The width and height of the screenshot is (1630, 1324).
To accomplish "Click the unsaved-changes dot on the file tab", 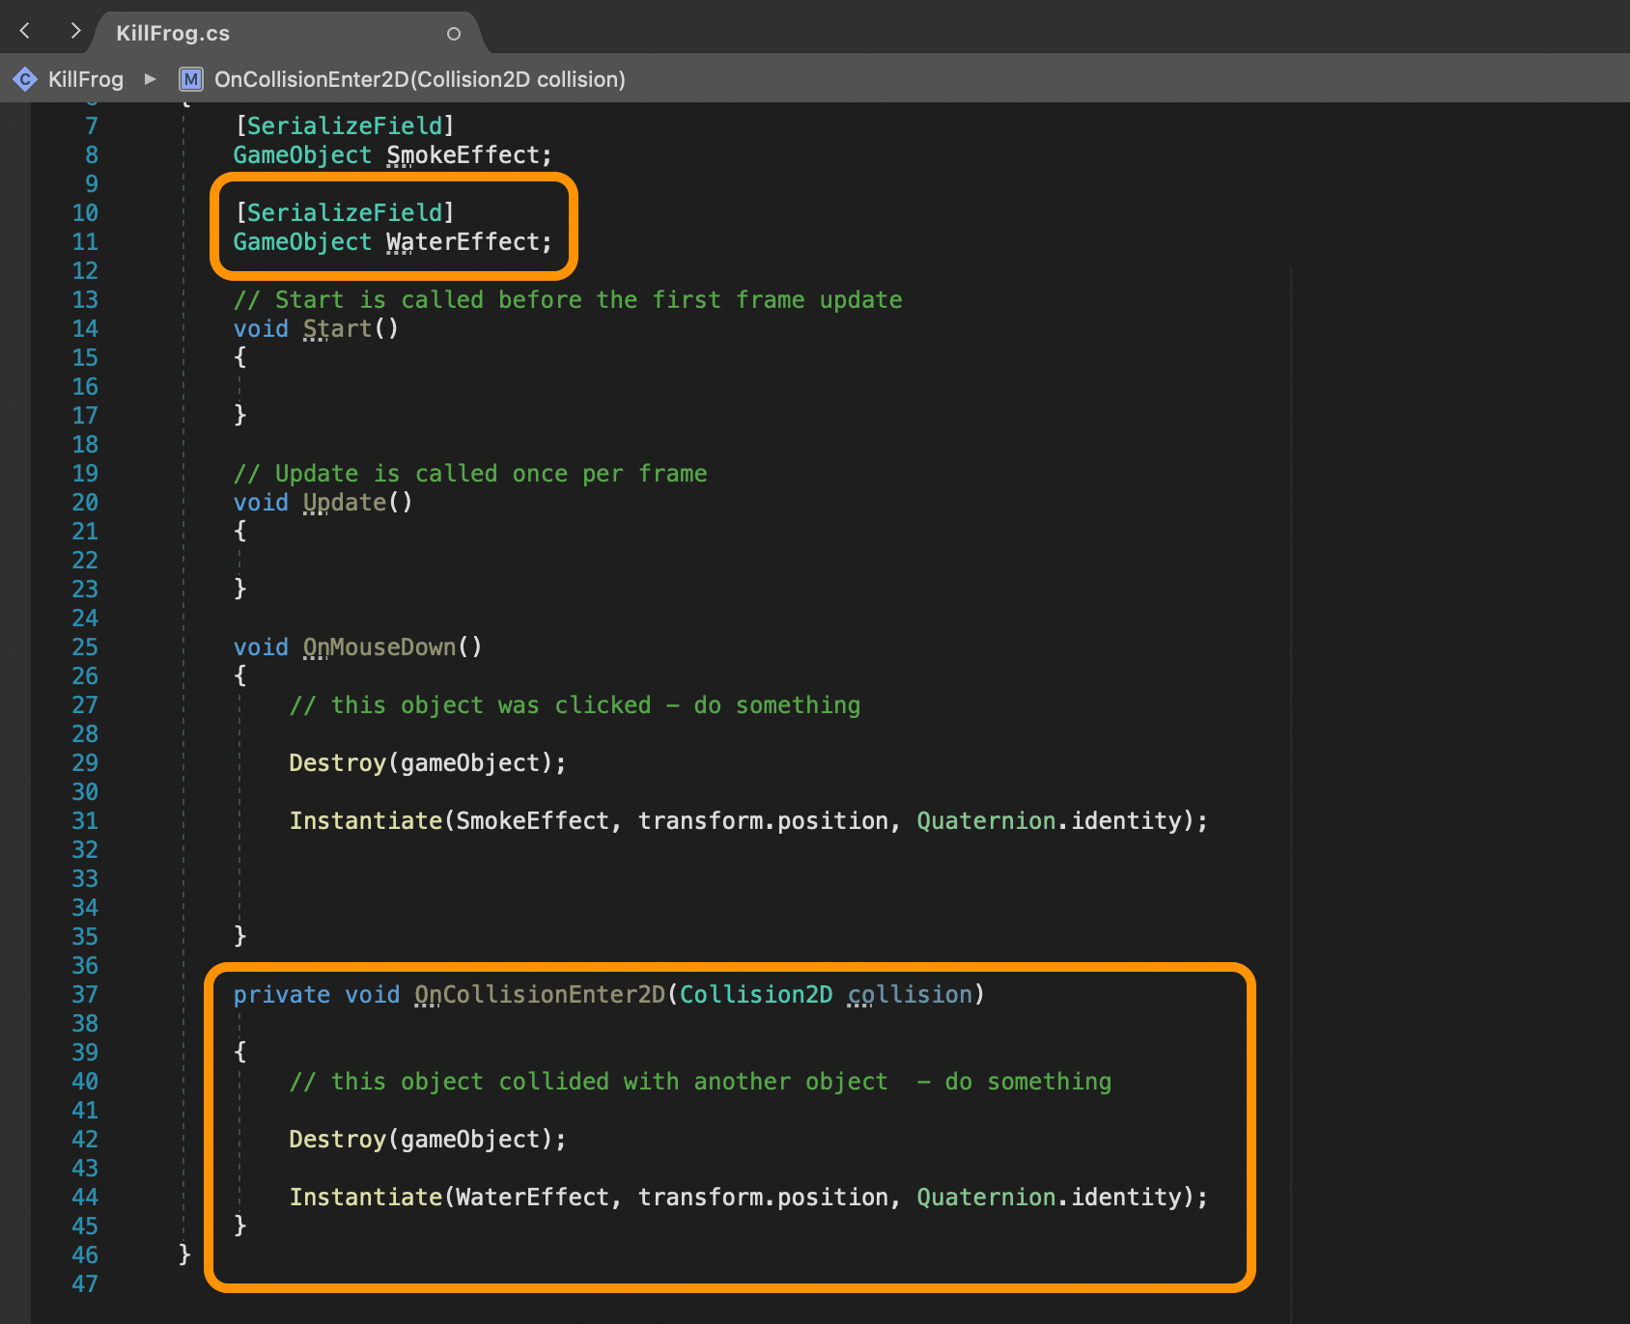I will pos(453,32).
